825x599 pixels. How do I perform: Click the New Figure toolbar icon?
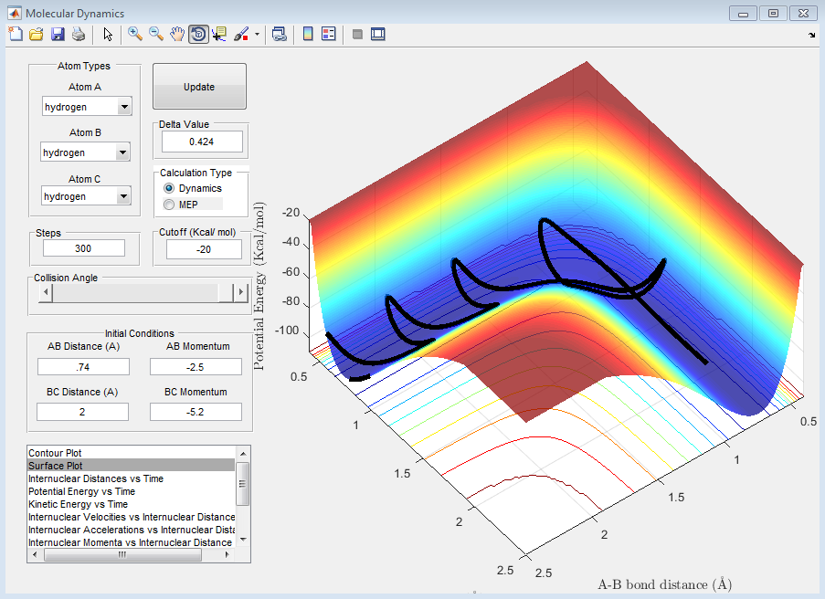coord(15,34)
